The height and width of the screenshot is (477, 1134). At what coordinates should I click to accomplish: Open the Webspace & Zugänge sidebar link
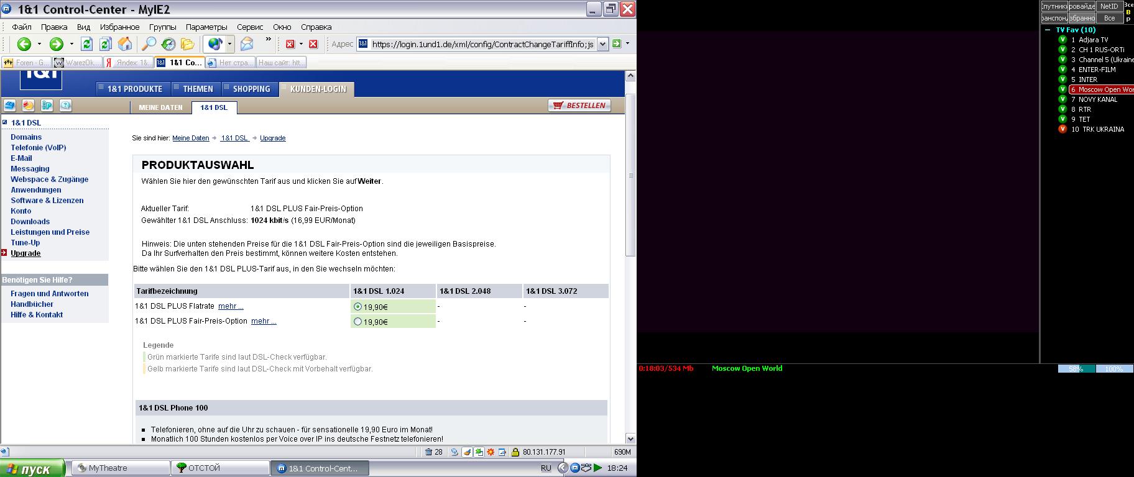(x=49, y=179)
